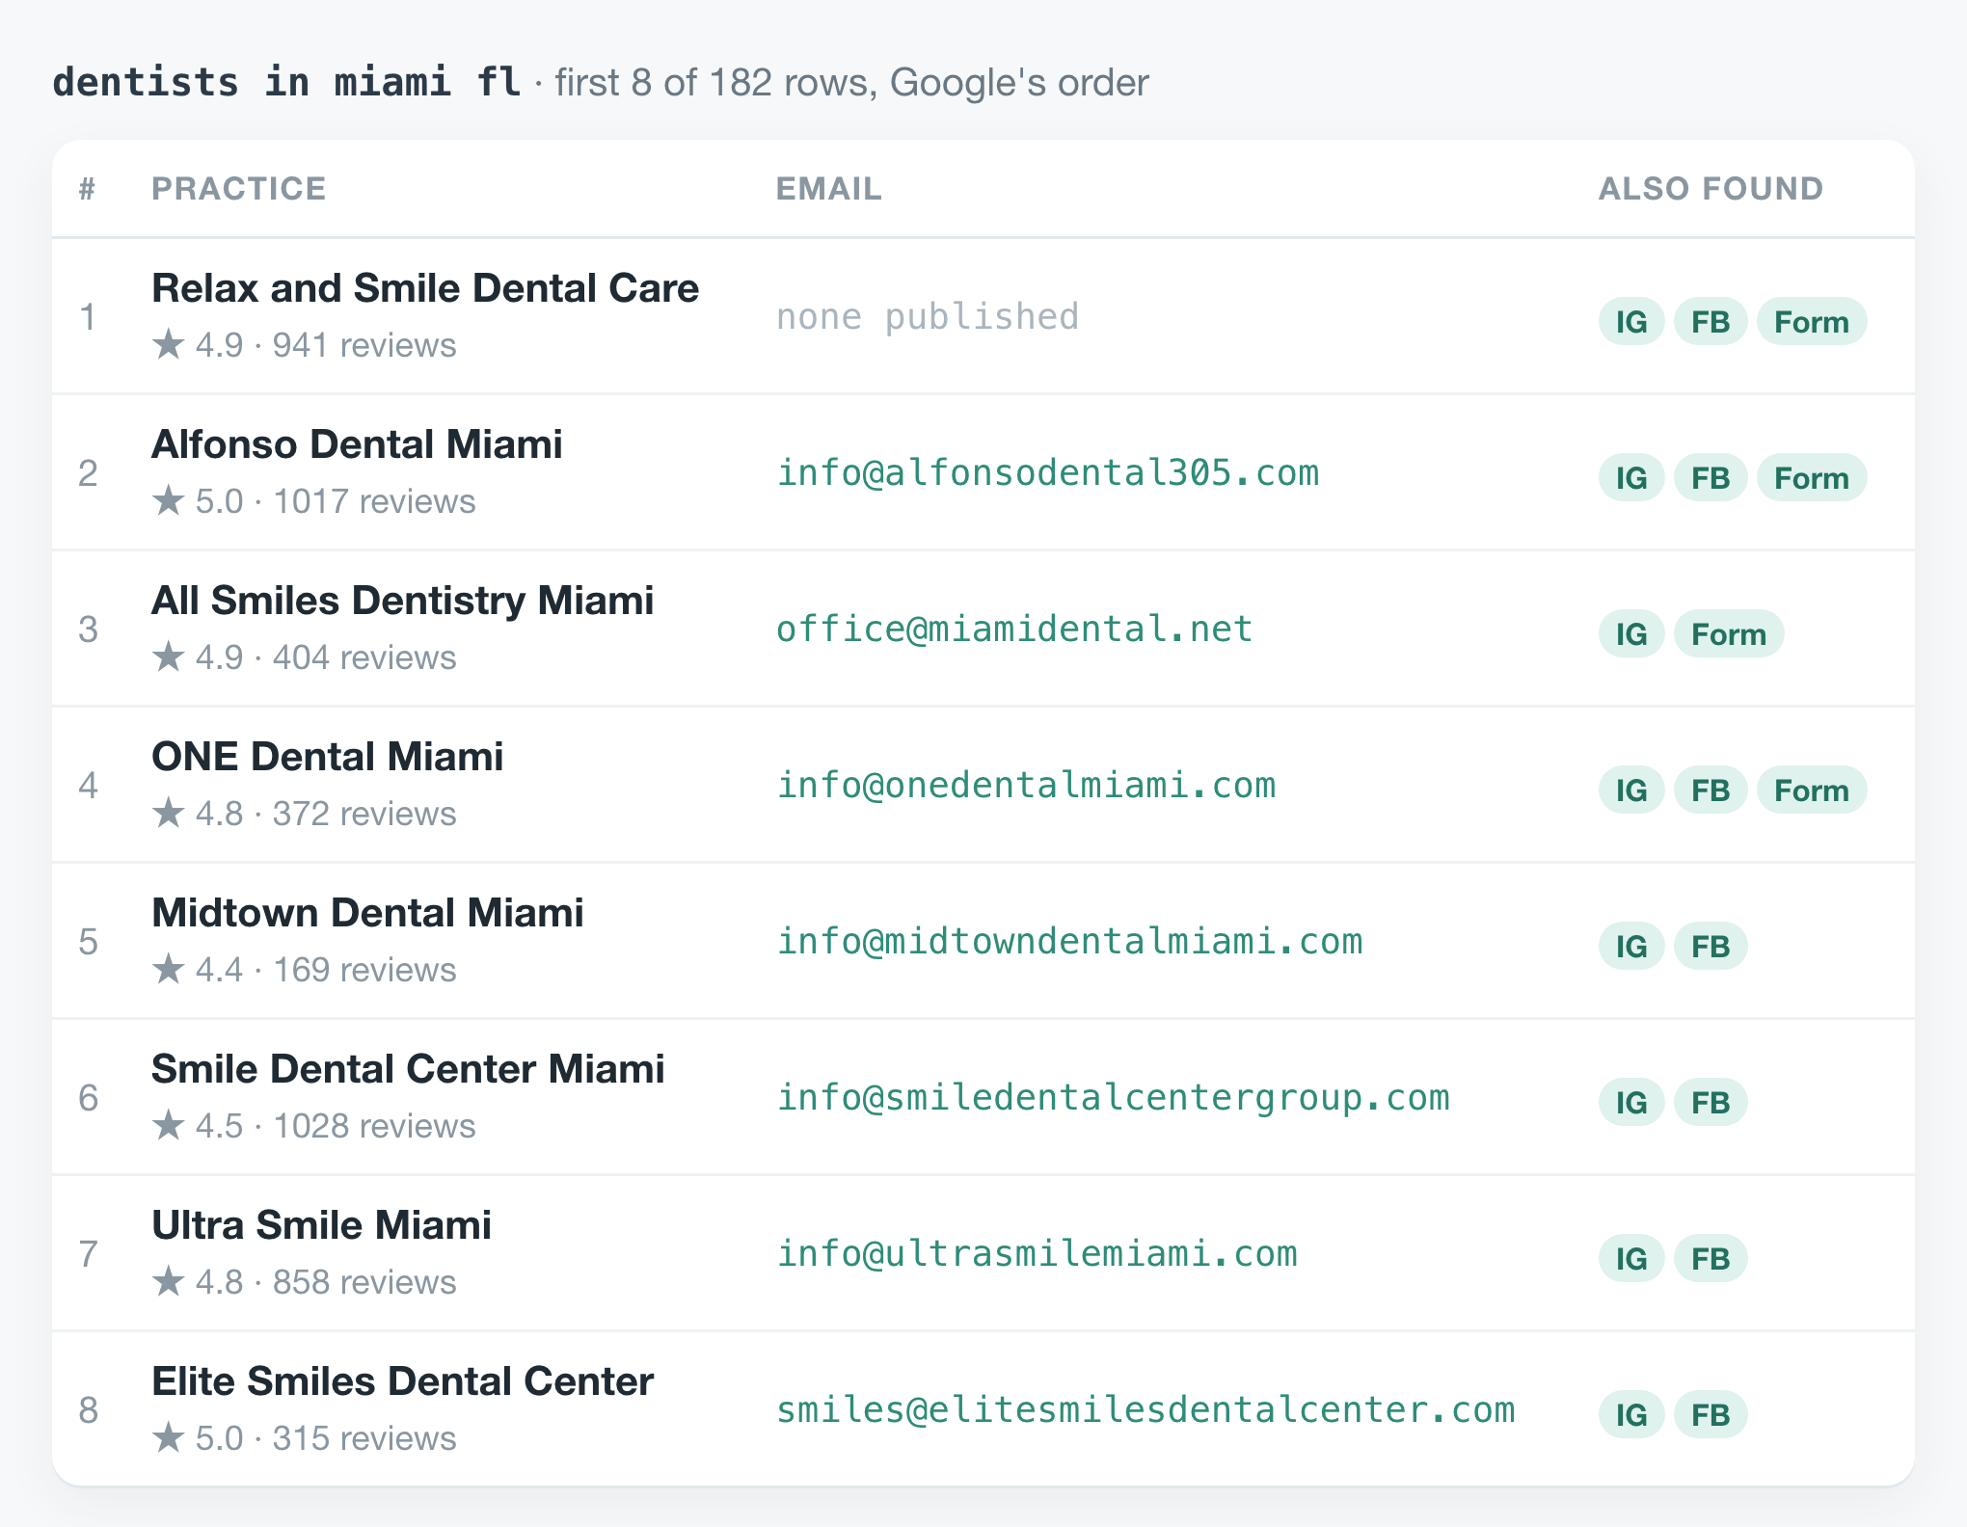Select practice name ONE Dental Miami

pyautogui.click(x=328, y=757)
